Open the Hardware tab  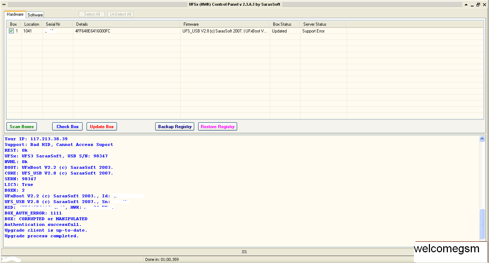click(x=15, y=14)
